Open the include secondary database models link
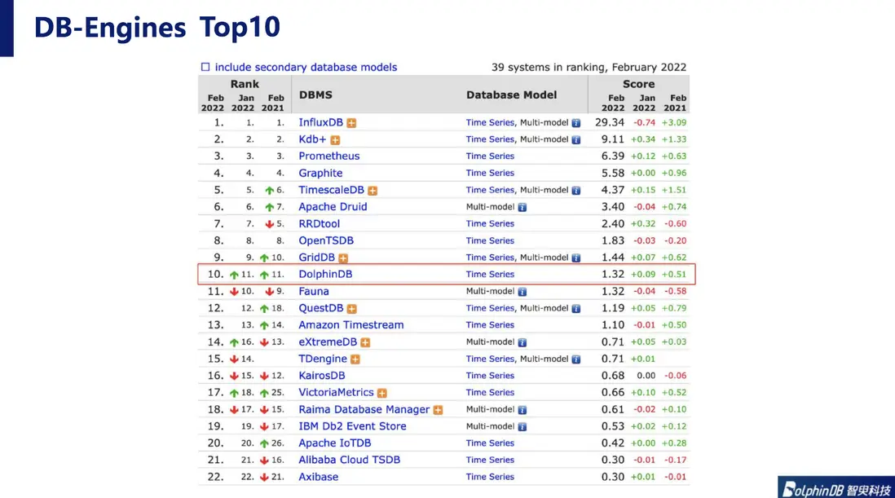 click(x=306, y=68)
